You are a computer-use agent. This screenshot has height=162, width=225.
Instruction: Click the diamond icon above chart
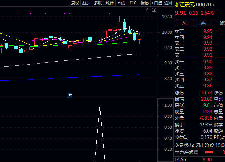coord(148,10)
